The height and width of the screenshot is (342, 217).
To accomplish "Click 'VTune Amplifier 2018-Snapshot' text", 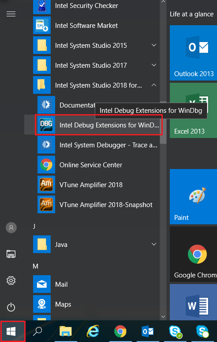I will pyautogui.click(x=106, y=204).
